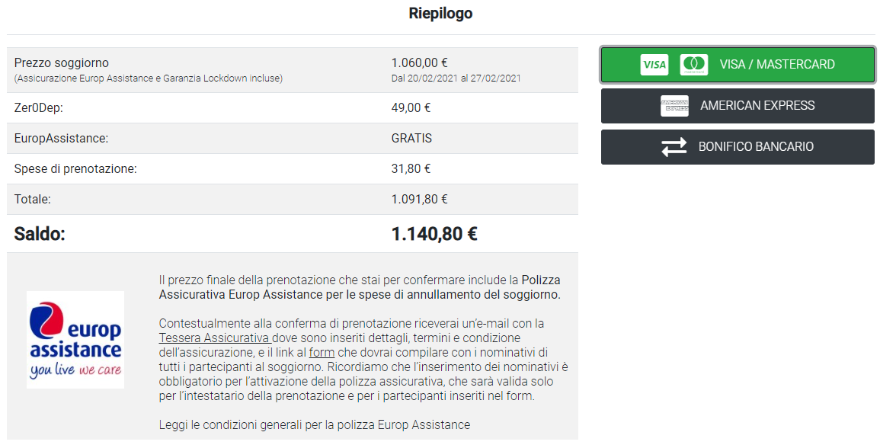Viewport: 880px width, 445px height.
Task: Click the bank transfer arrows icon
Action: [x=674, y=147]
